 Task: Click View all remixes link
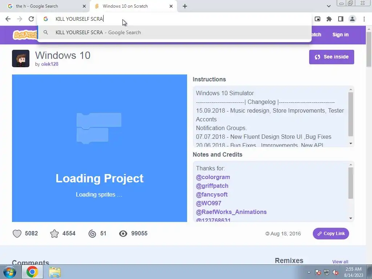[340, 262]
